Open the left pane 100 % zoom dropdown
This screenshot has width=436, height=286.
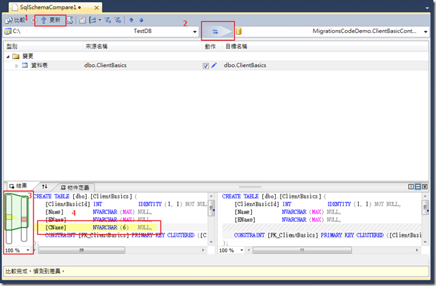[28, 250]
